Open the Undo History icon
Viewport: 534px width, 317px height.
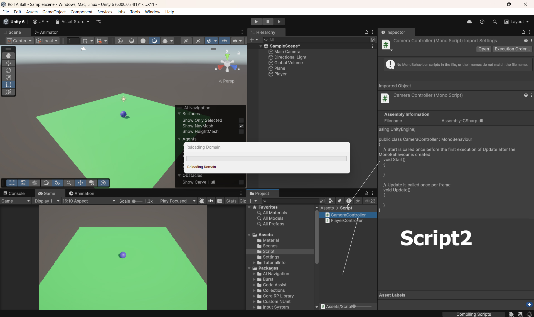pos(482,22)
